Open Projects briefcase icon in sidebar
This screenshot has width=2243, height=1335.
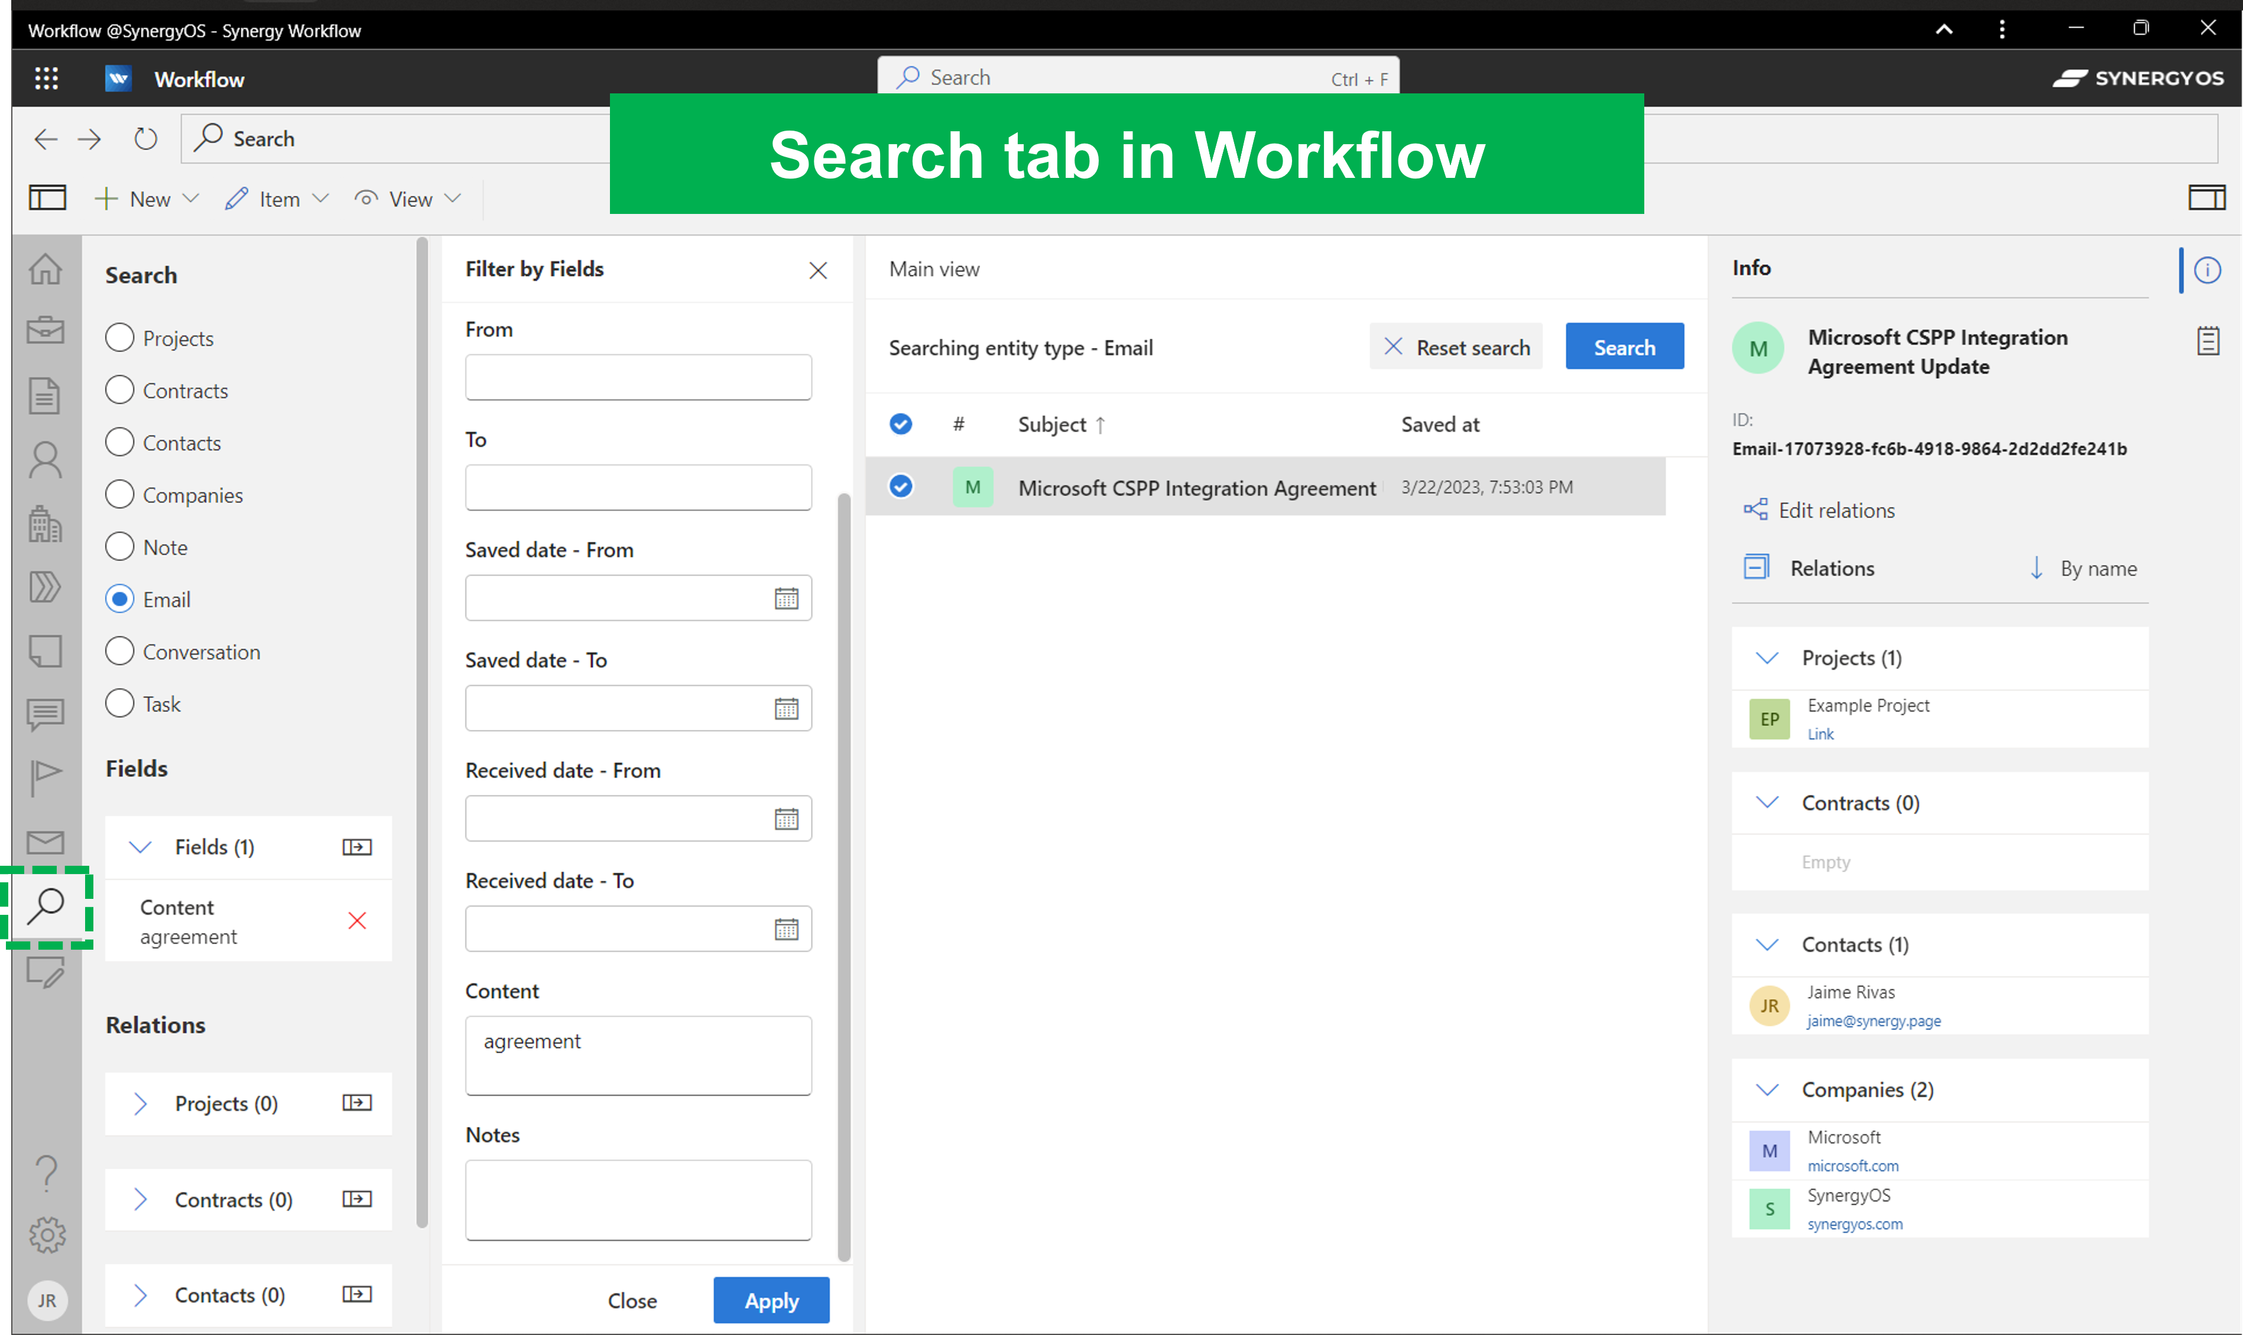click(45, 330)
